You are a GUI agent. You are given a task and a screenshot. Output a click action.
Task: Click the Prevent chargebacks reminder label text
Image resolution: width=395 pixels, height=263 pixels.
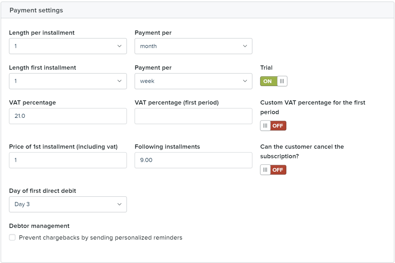pyautogui.click(x=101, y=238)
